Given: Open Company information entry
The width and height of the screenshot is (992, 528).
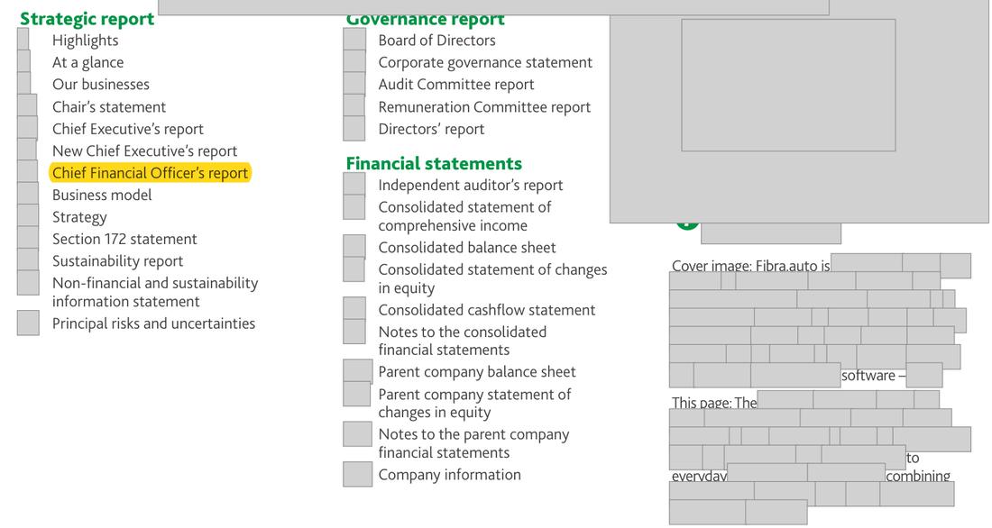Looking at the screenshot, I should (x=450, y=475).
